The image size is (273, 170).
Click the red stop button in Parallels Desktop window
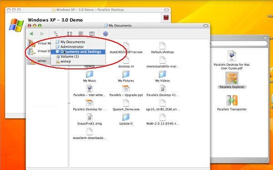(166, 18)
